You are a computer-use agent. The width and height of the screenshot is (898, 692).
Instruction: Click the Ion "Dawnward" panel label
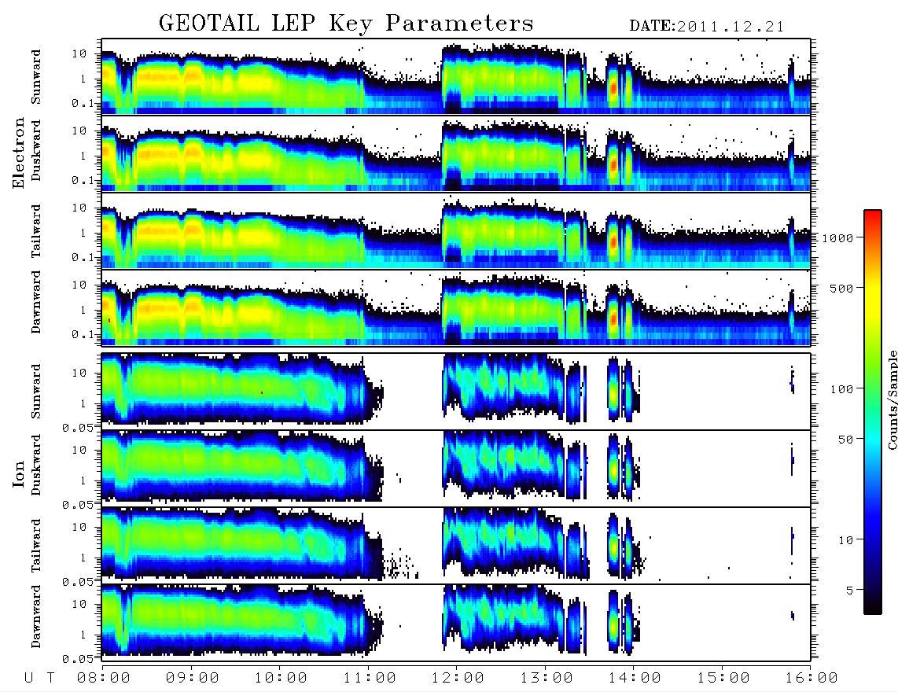click(36, 617)
